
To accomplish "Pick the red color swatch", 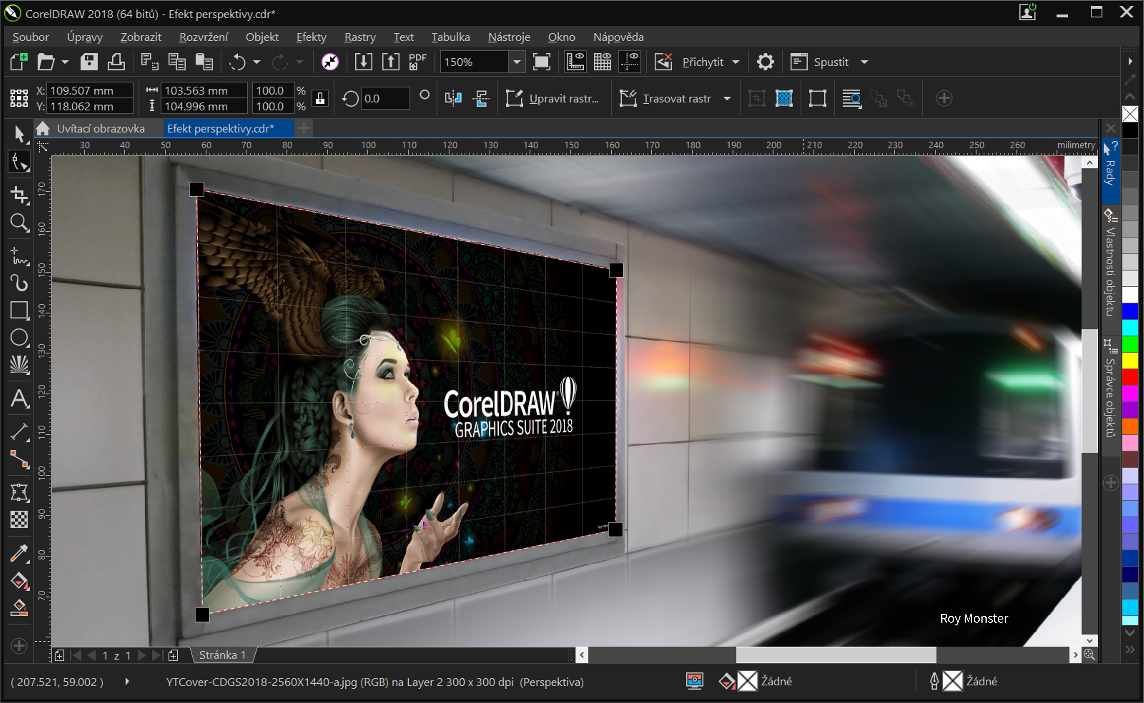I will [1130, 377].
